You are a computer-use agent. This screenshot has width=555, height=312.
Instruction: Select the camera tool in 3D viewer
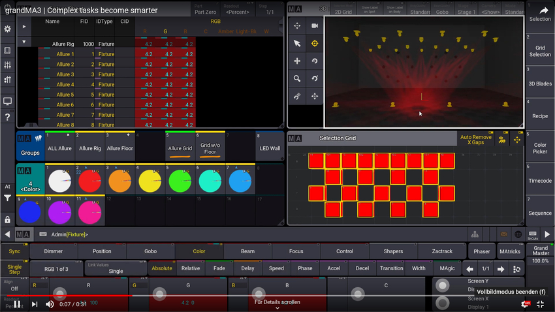coord(315,25)
